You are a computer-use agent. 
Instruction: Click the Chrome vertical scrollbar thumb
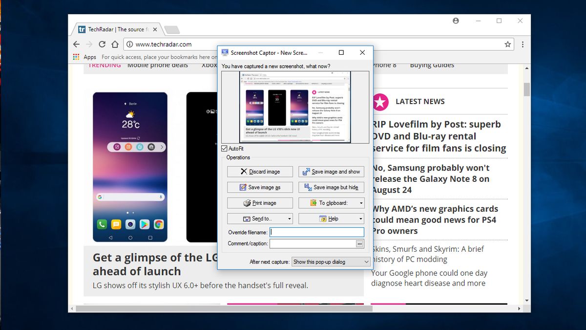pos(527,90)
